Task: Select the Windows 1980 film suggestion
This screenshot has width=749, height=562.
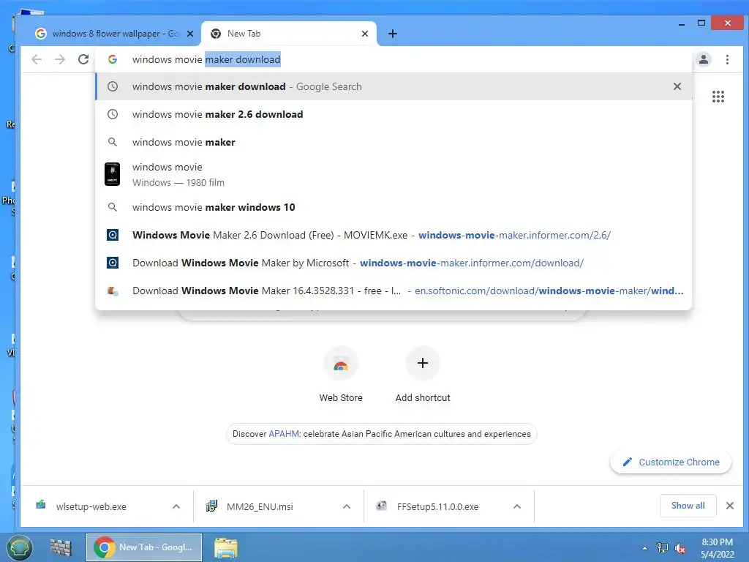Action: tap(394, 174)
